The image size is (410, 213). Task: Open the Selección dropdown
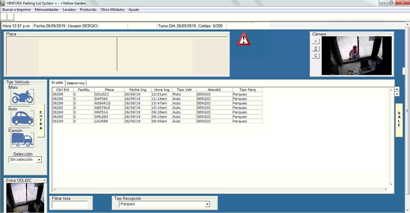pos(39,160)
